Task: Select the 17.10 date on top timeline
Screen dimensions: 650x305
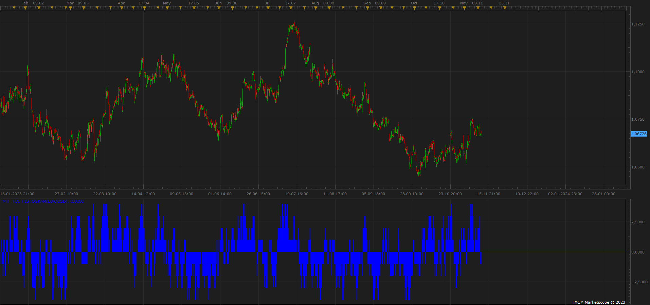Action: coord(439,3)
